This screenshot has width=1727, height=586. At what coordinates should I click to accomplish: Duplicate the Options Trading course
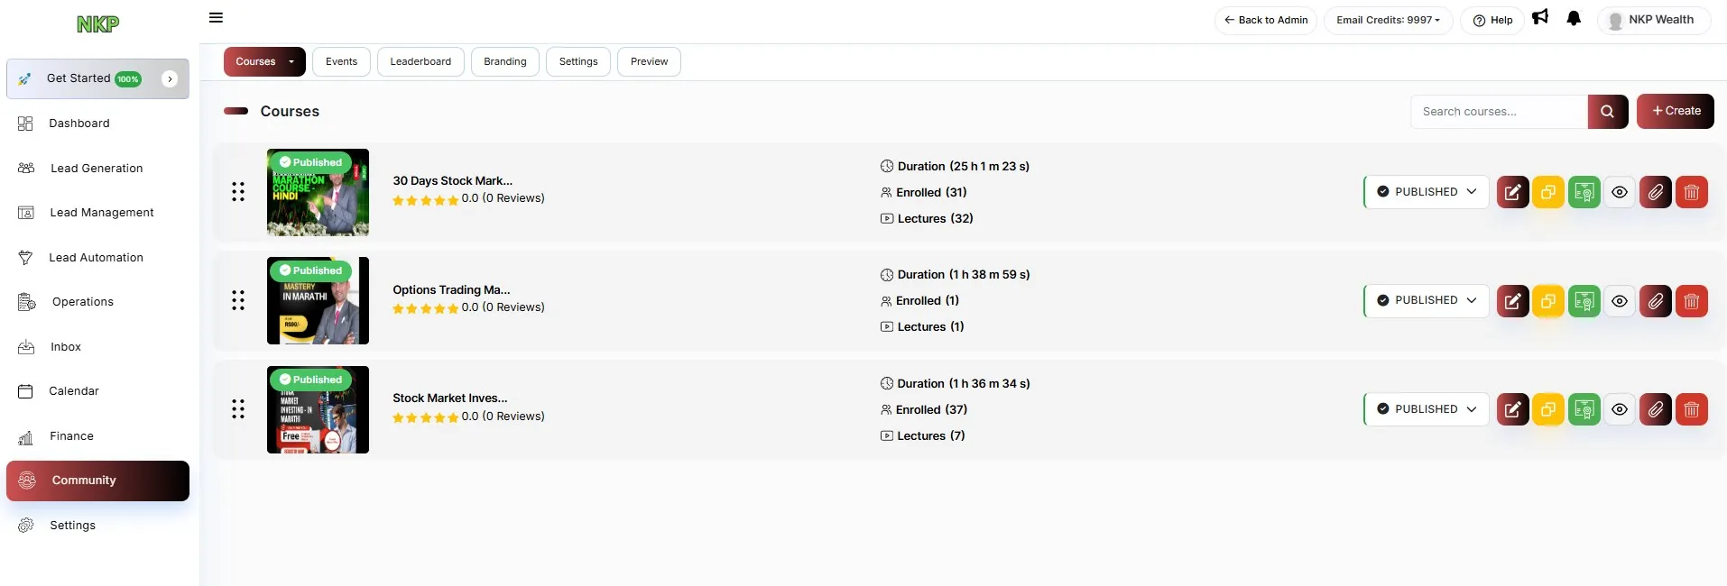coord(1548,301)
